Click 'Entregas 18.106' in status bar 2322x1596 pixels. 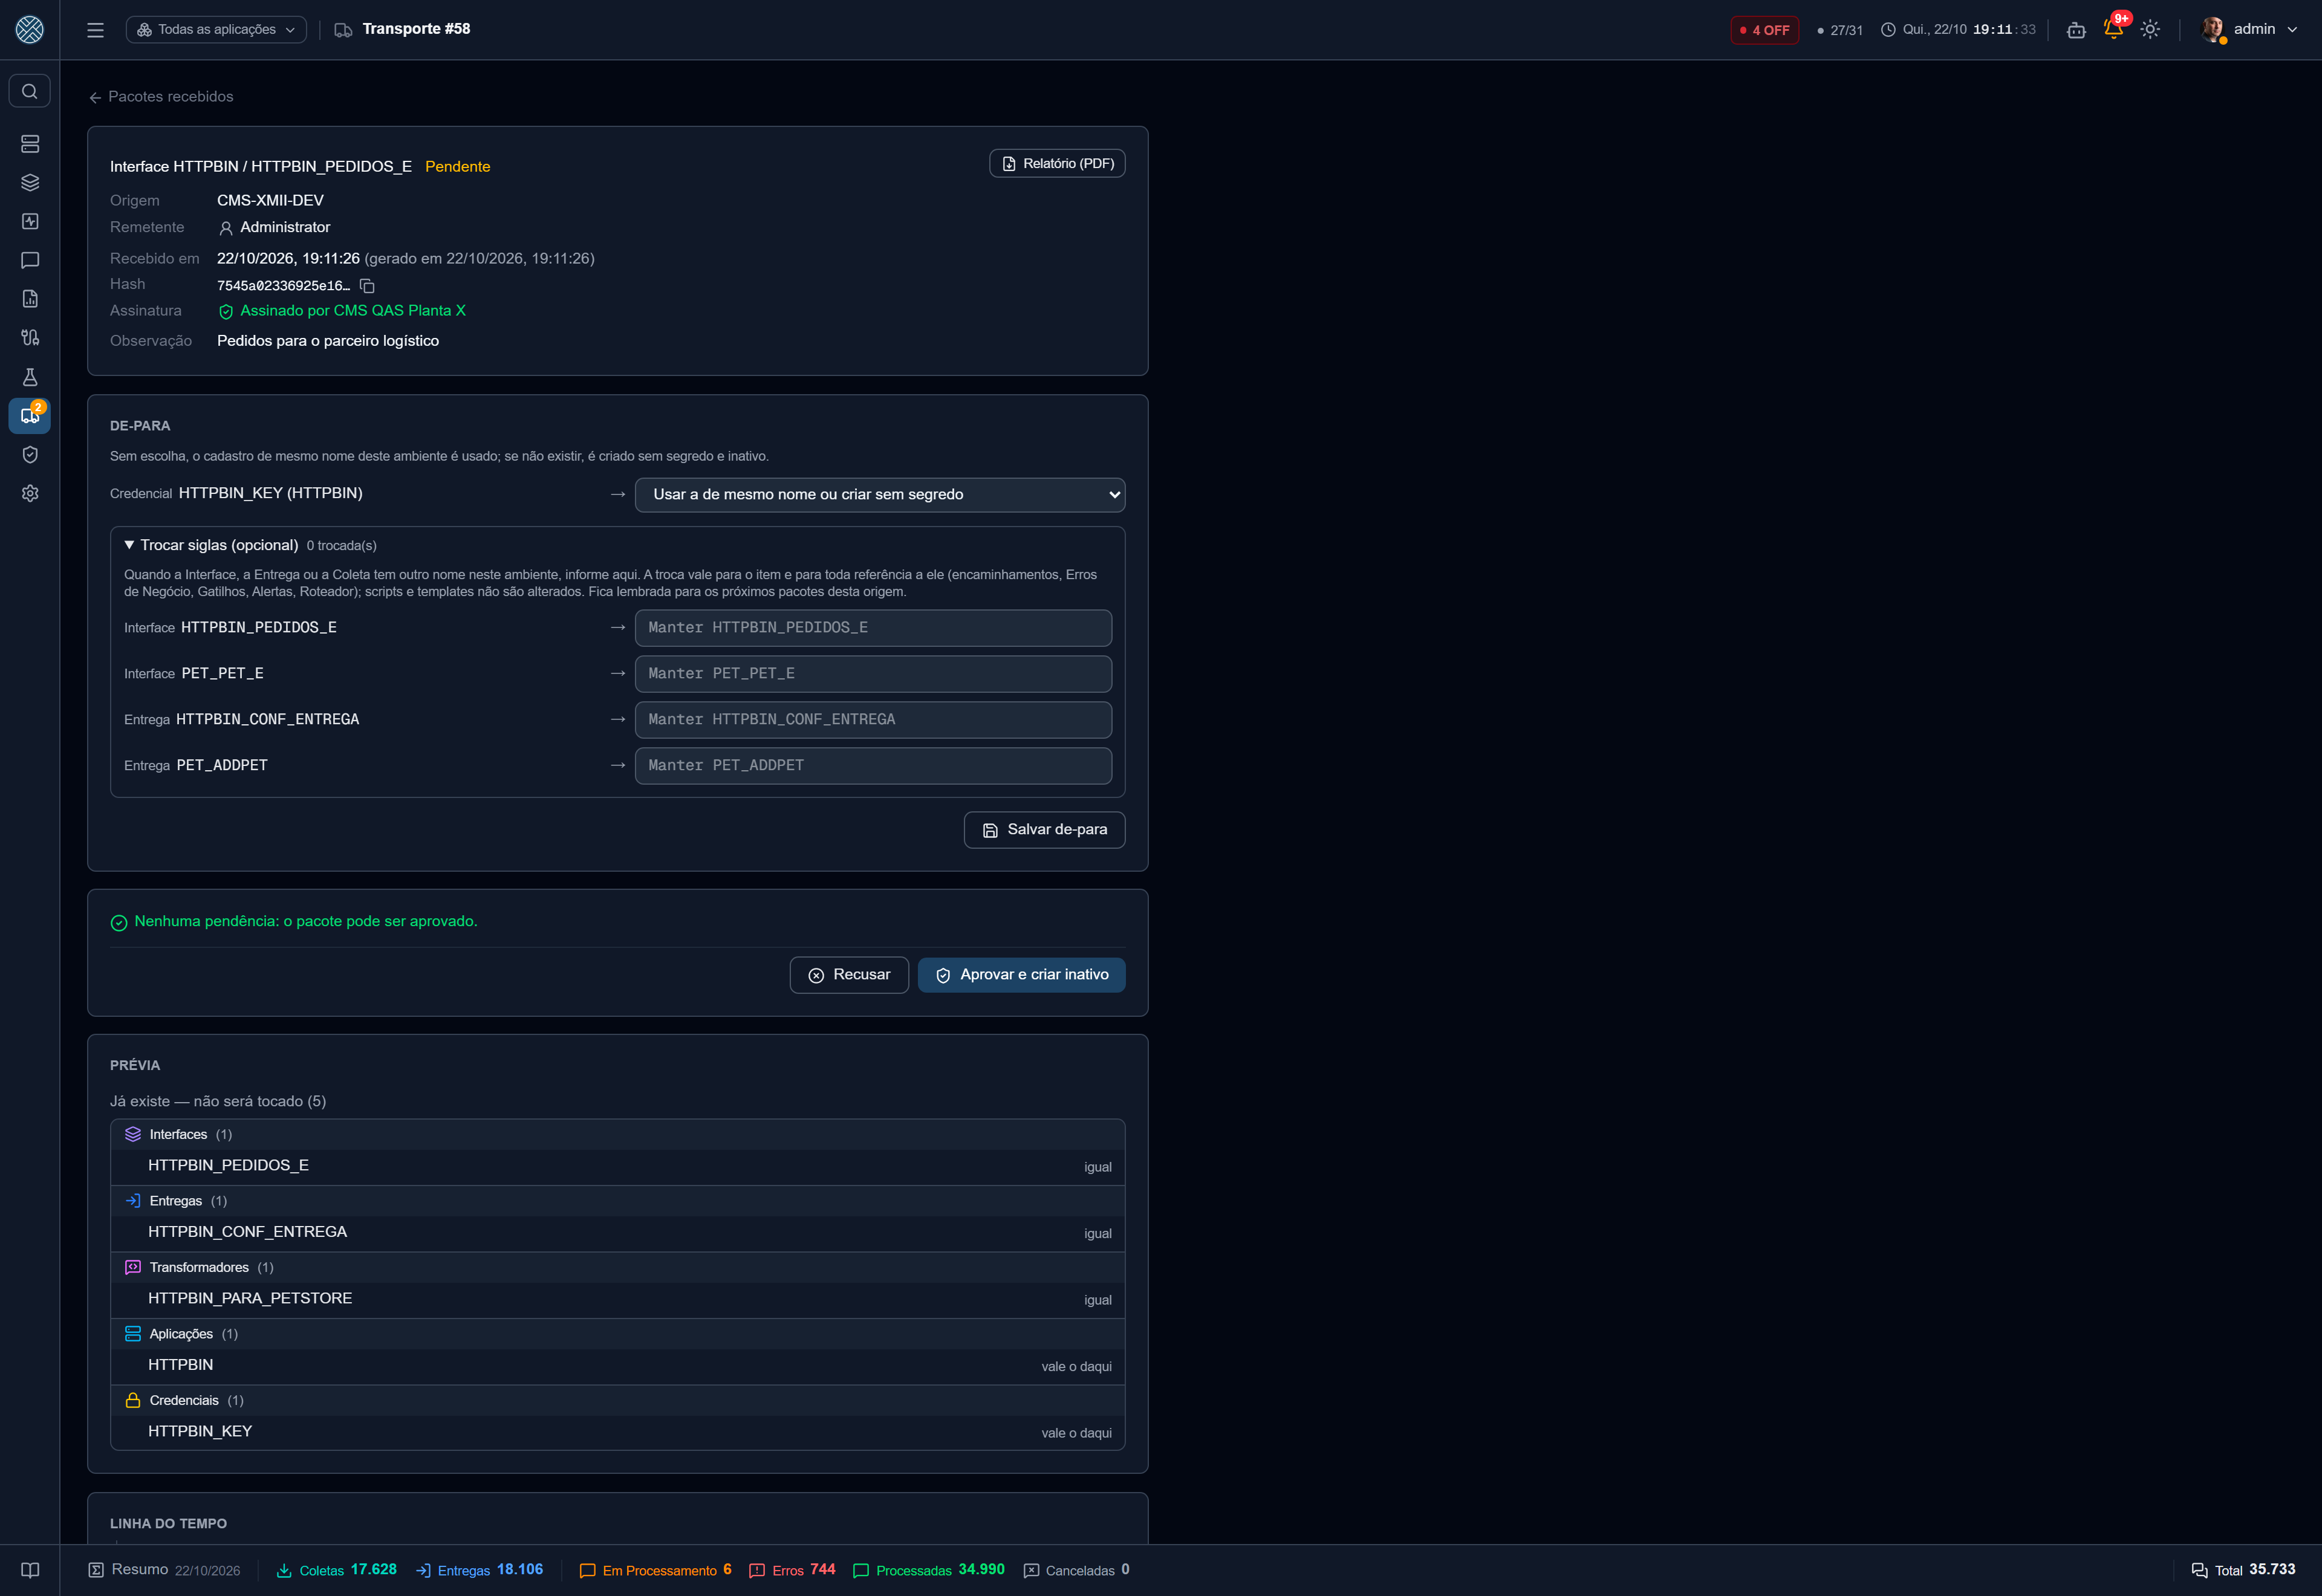pos(480,1570)
